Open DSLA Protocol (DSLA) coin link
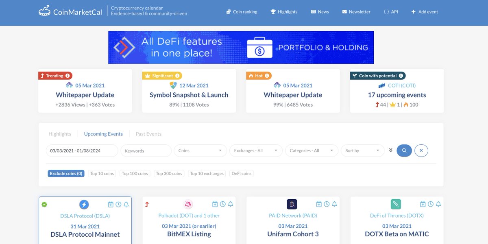This screenshot has height=244, width=488. [x=85, y=216]
